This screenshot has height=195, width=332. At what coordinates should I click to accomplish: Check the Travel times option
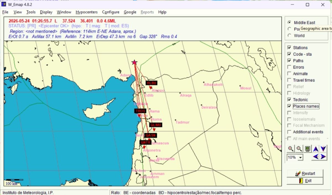289,80
